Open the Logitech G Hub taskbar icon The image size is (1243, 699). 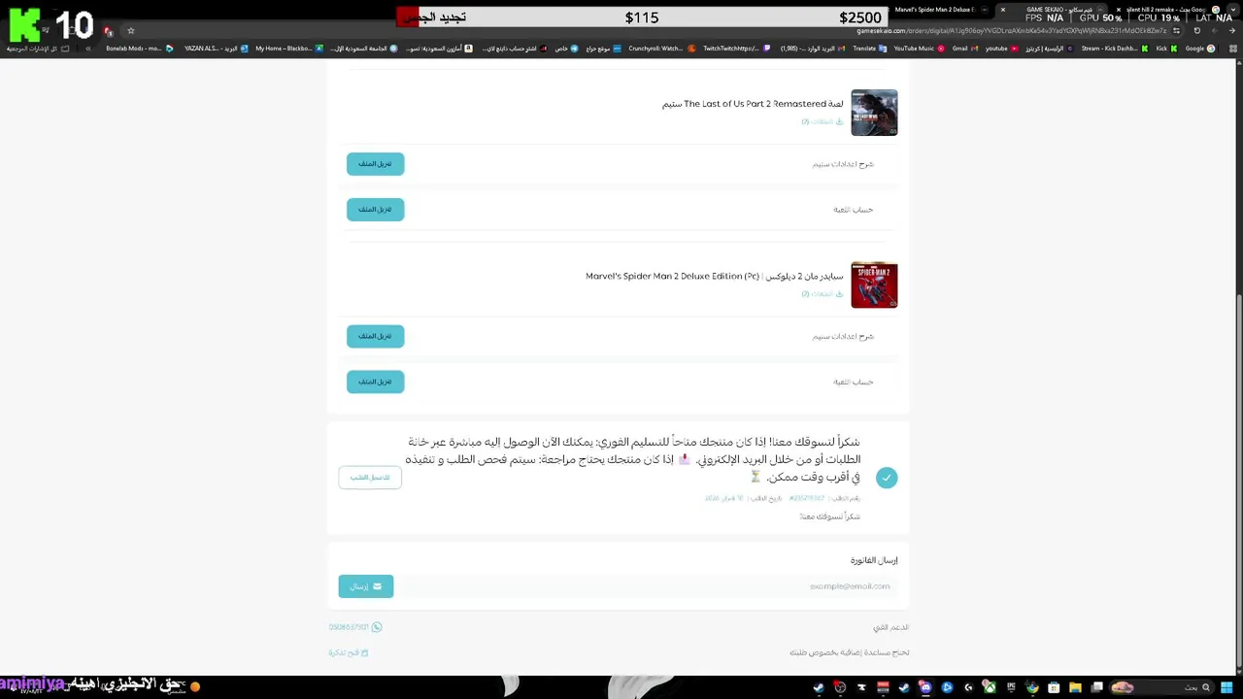[968, 687]
